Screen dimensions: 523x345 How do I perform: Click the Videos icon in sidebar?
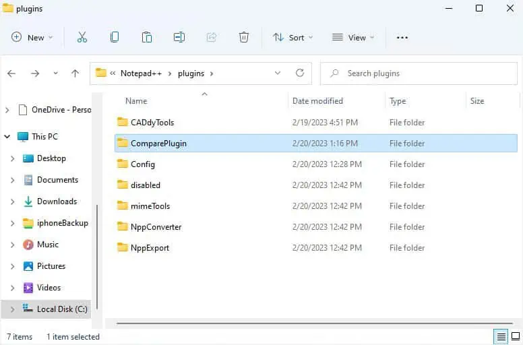click(x=28, y=287)
